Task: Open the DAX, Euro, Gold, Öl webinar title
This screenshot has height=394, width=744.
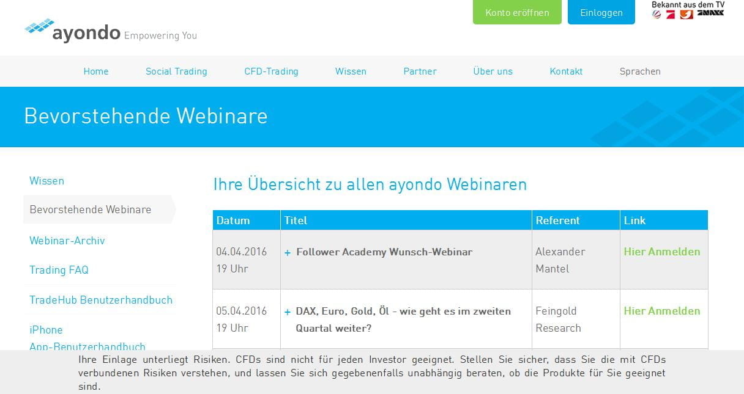Action: tap(403, 319)
